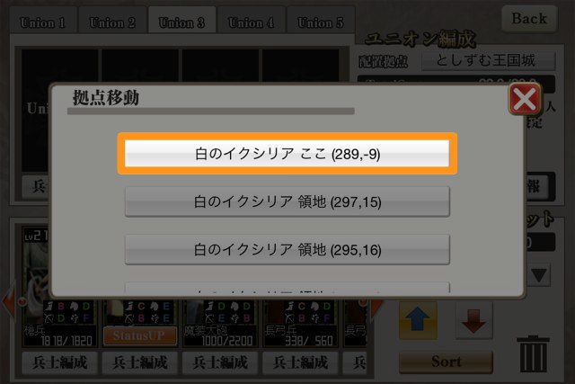Click the orange StatusUP badge

pyautogui.click(x=140, y=335)
